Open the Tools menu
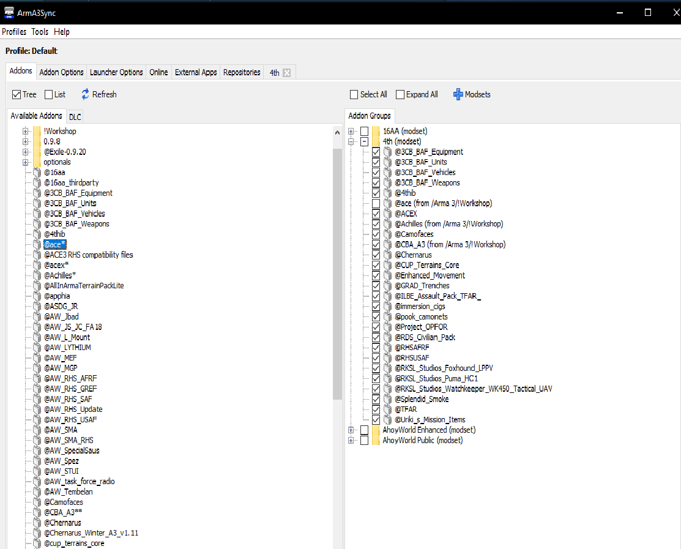The width and height of the screenshot is (681, 549). click(x=40, y=32)
